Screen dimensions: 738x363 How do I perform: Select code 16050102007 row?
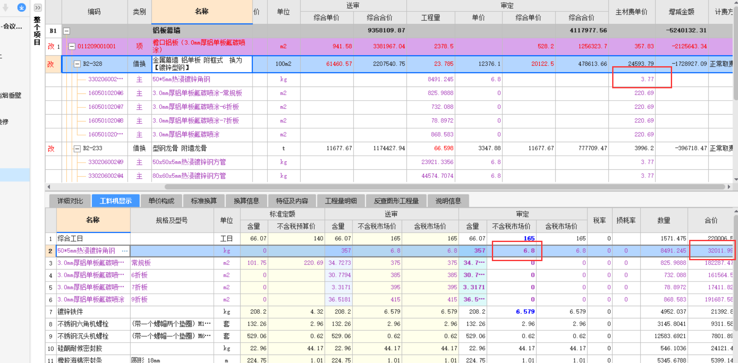coord(106,107)
